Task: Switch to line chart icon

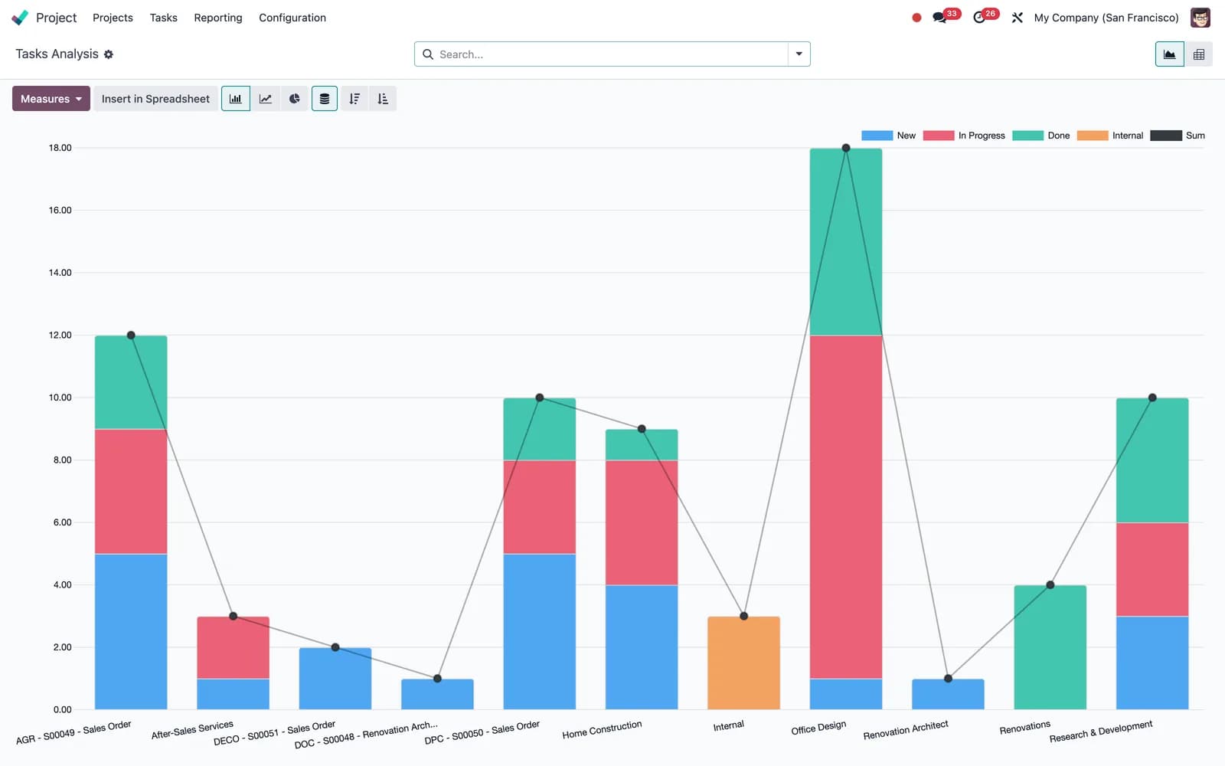Action: pyautogui.click(x=266, y=99)
